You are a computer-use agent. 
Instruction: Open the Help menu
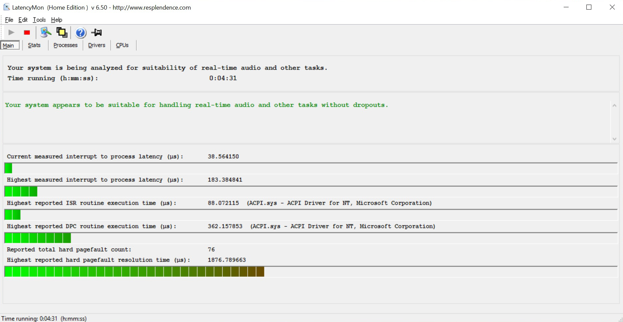56,20
